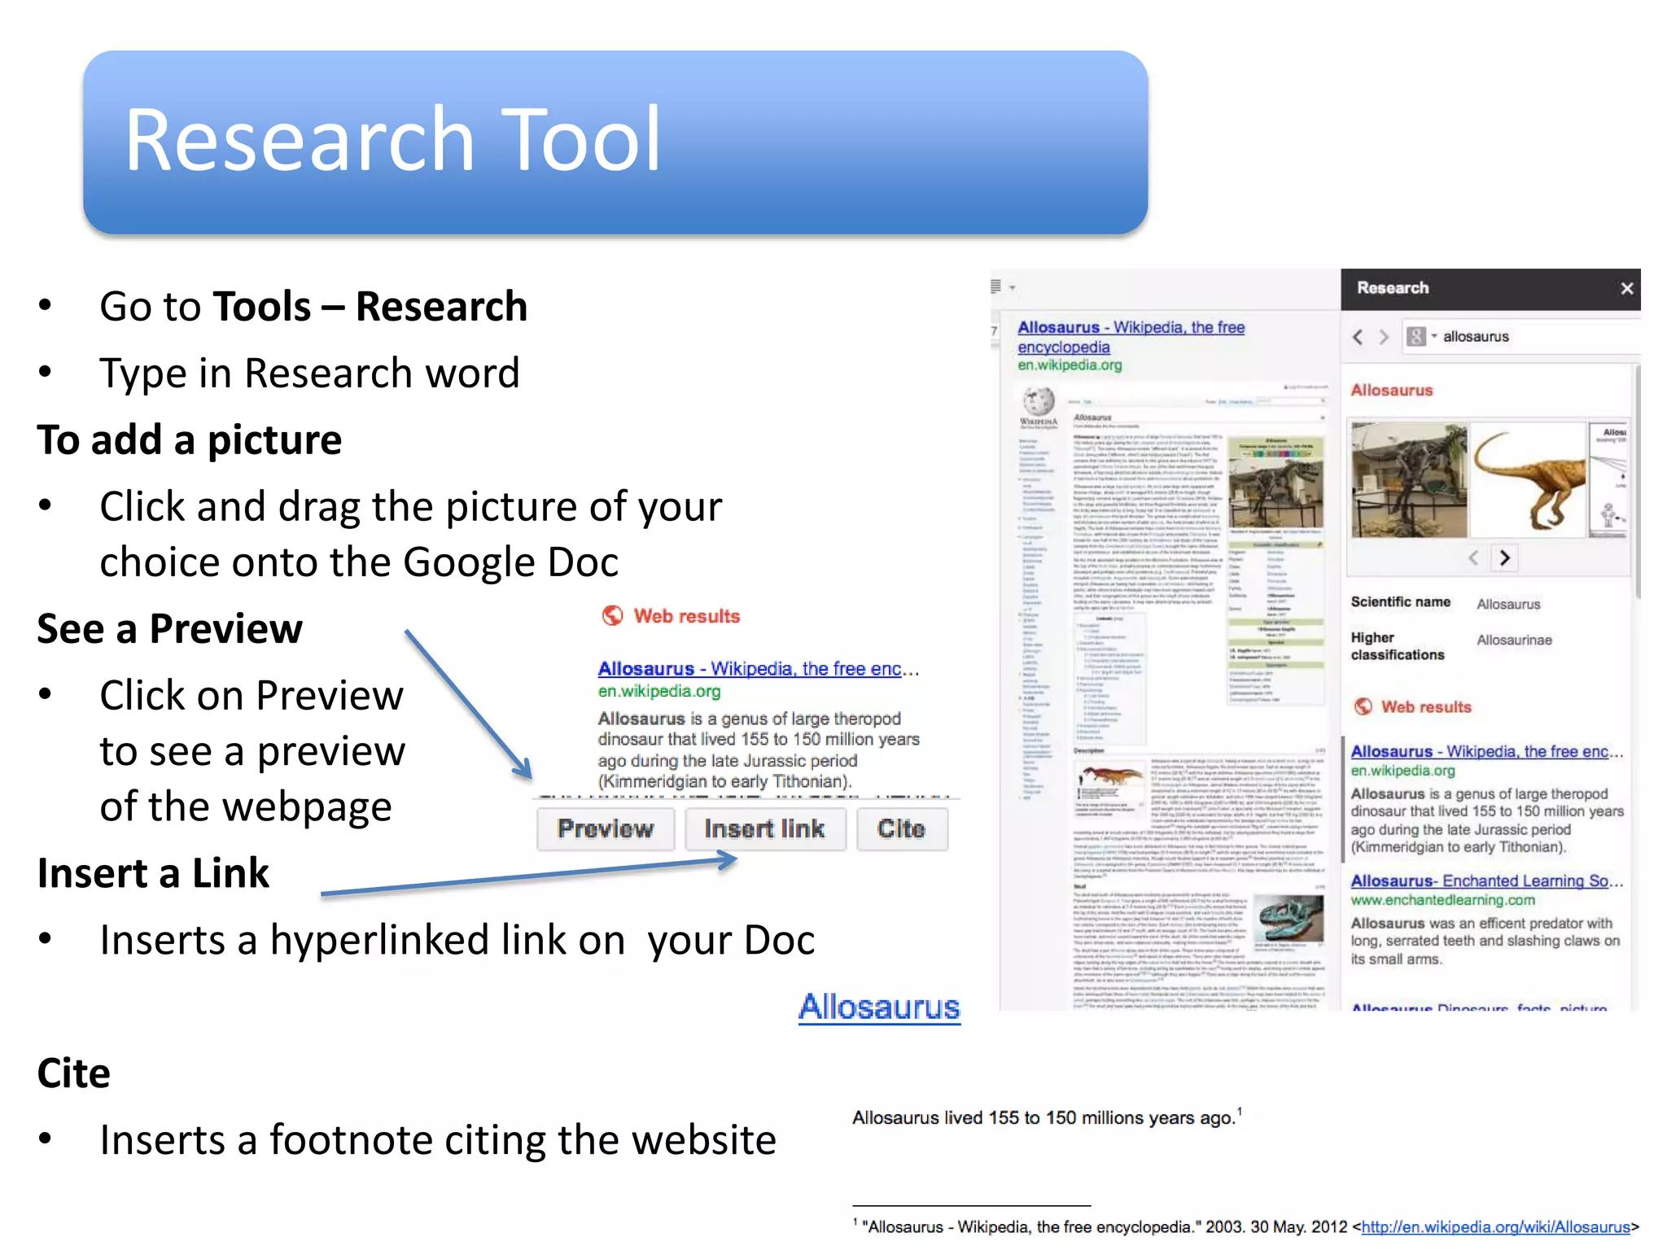Open the Google search type dropdown

(x=1421, y=336)
